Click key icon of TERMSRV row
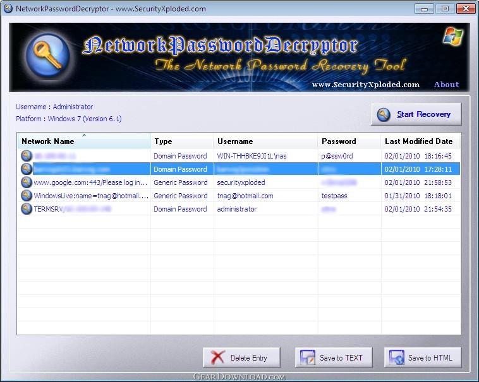The image size is (479, 382). [27, 209]
